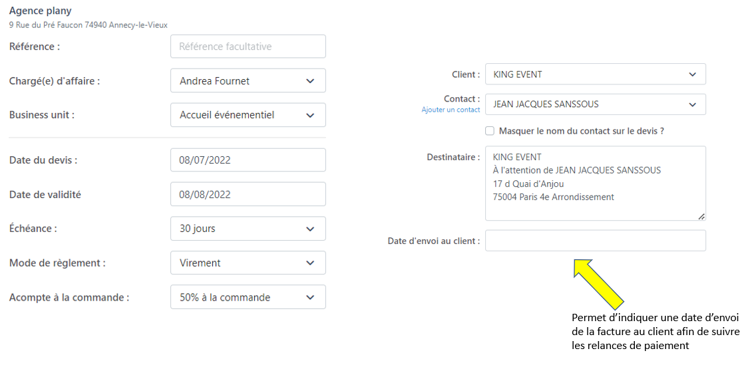
Task: Click the annotation text about relances de paiement
Action: (656, 331)
